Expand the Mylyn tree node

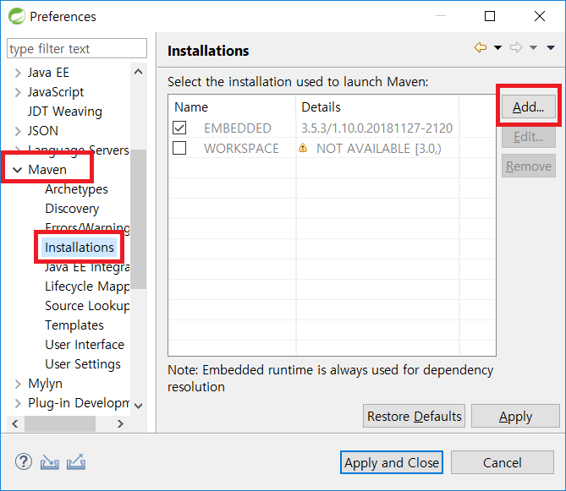coord(18,384)
